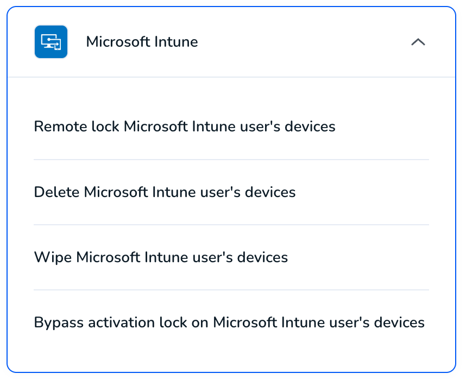This screenshot has height=380, width=466.
Task: Hide Intune actions using the up arrow
Action: coord(418,42)
